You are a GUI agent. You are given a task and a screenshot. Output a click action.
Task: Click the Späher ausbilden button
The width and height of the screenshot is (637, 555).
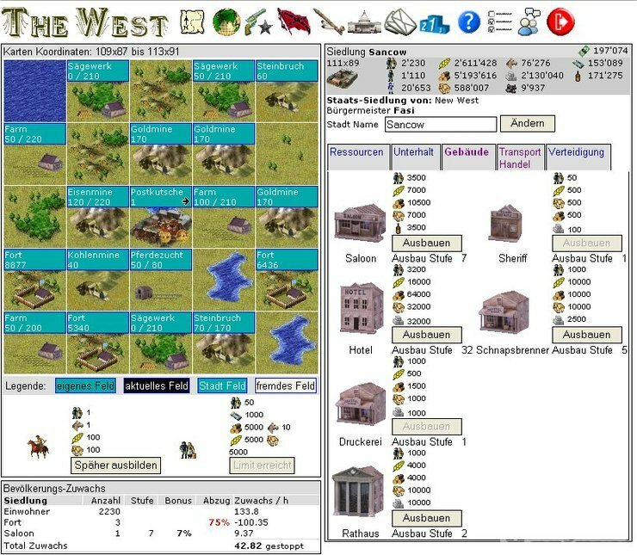click(116, 465)
